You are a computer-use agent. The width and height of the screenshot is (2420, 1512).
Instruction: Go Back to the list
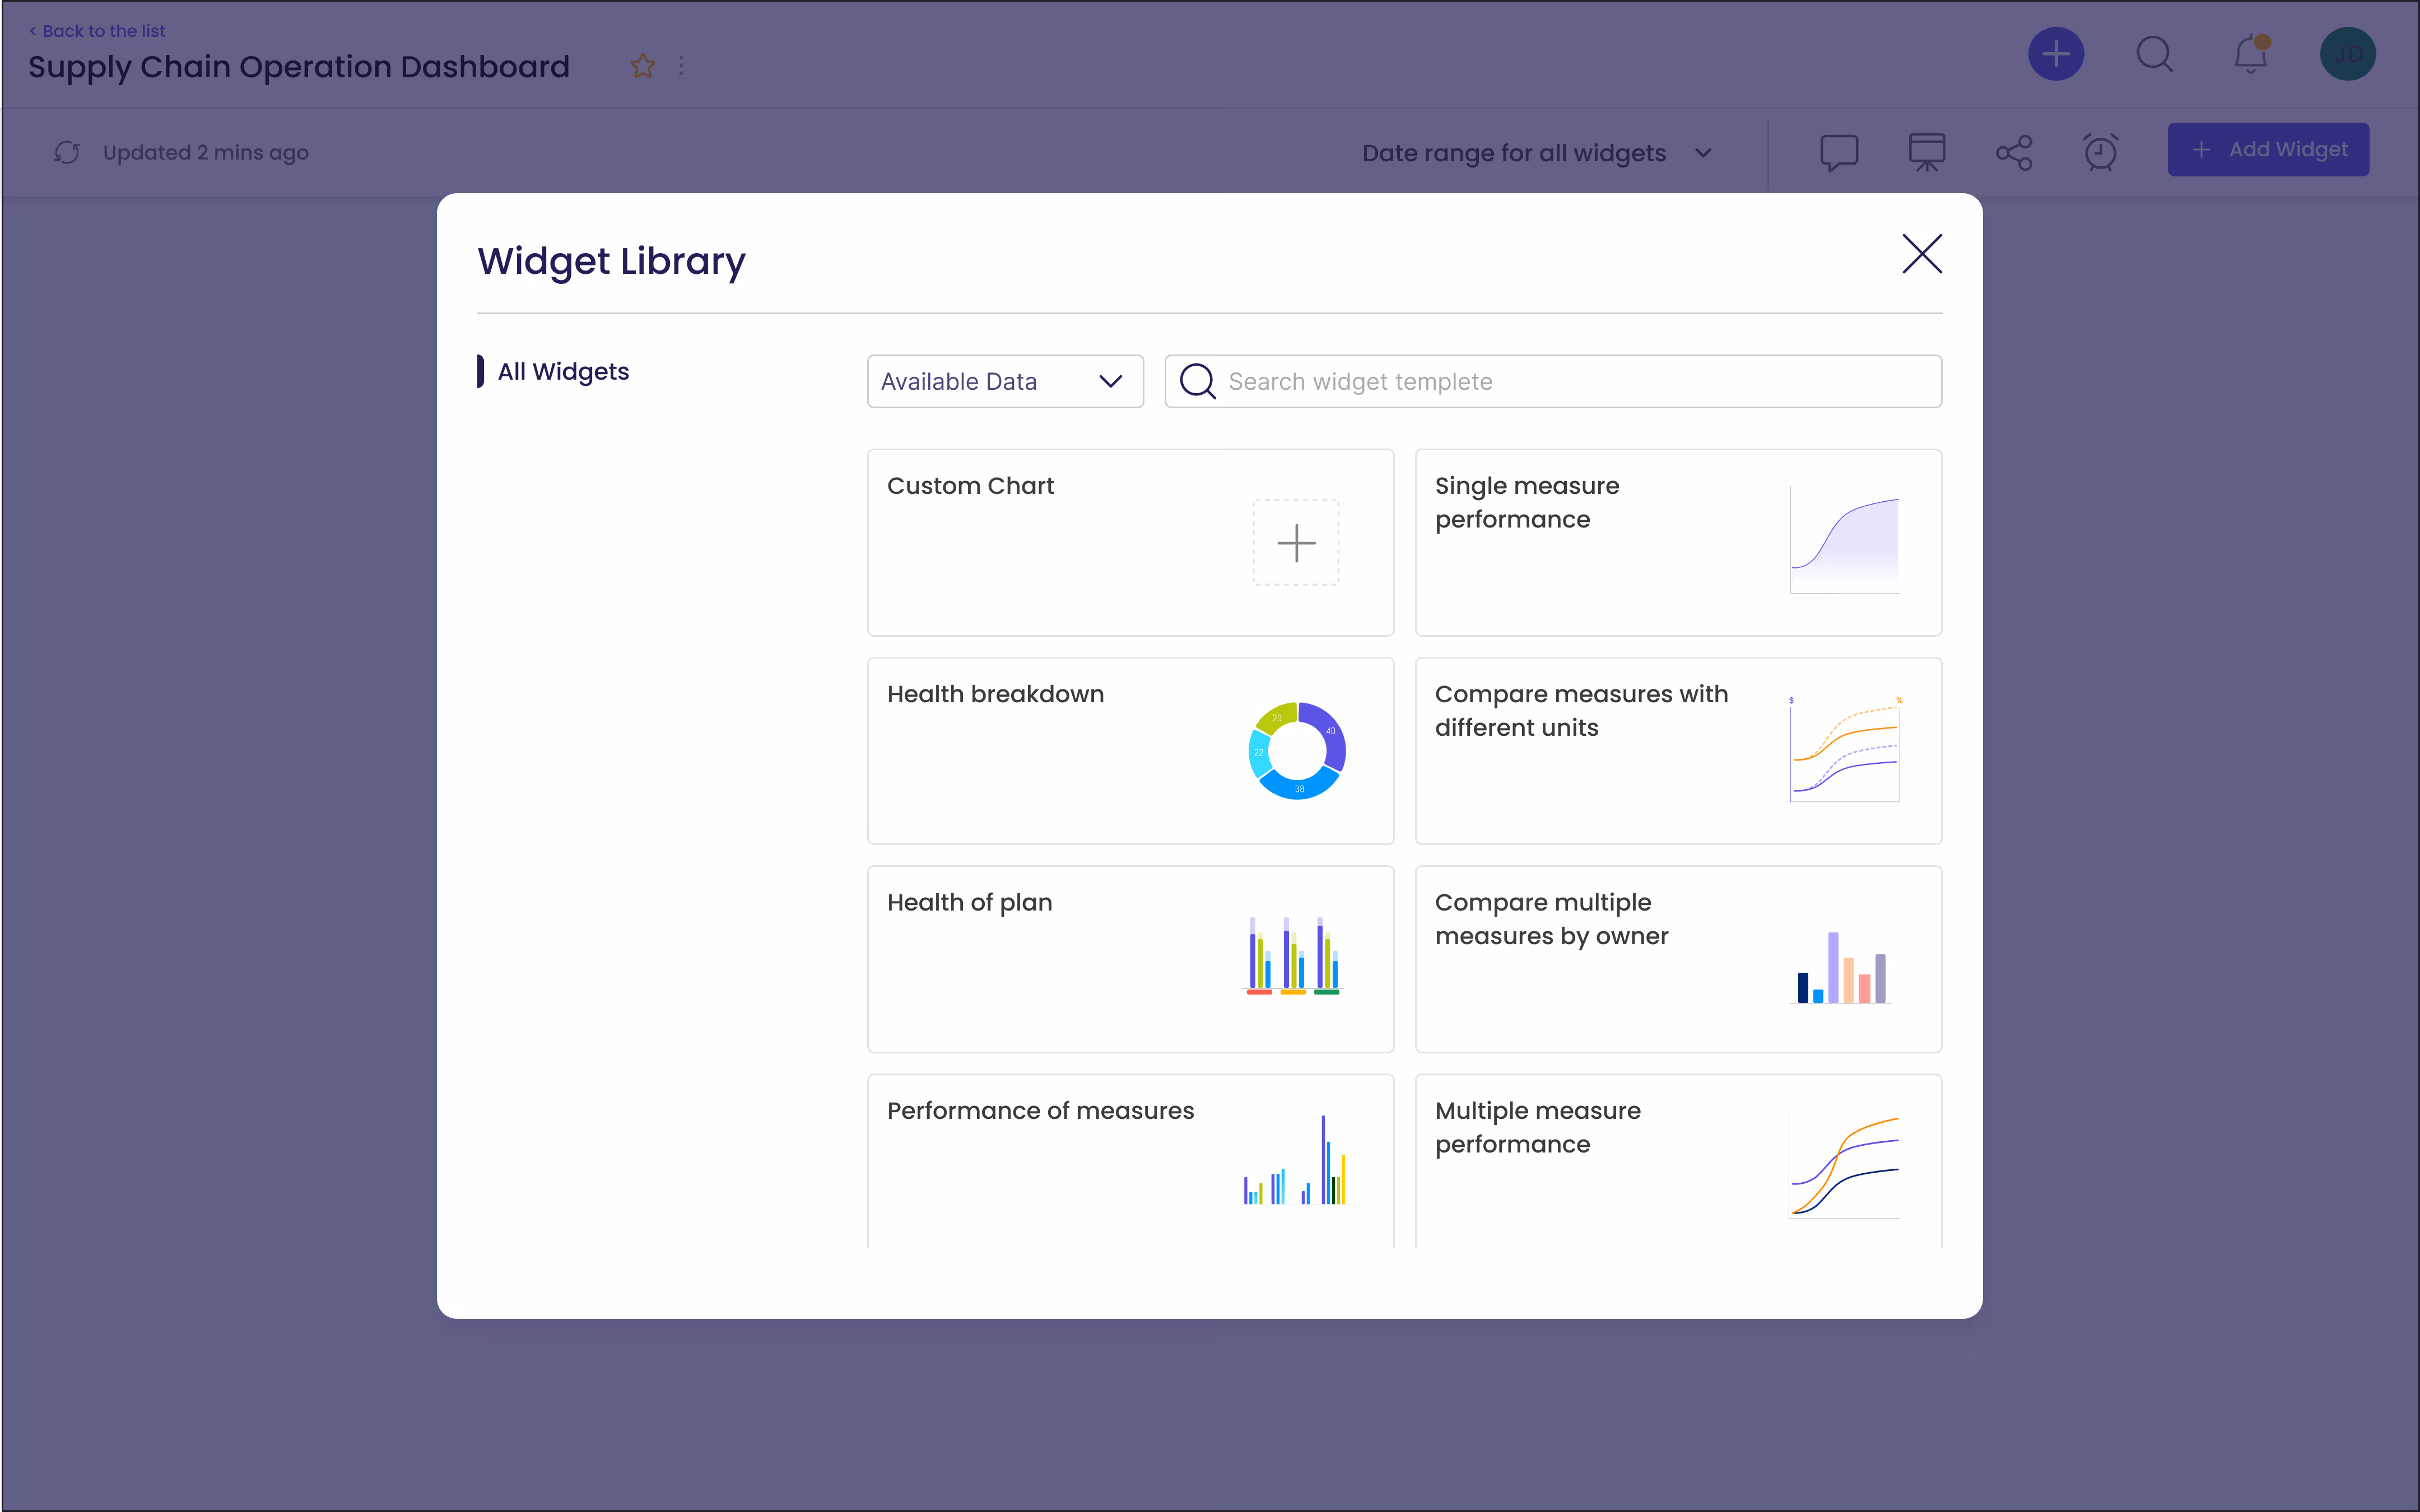click(96, 30)
